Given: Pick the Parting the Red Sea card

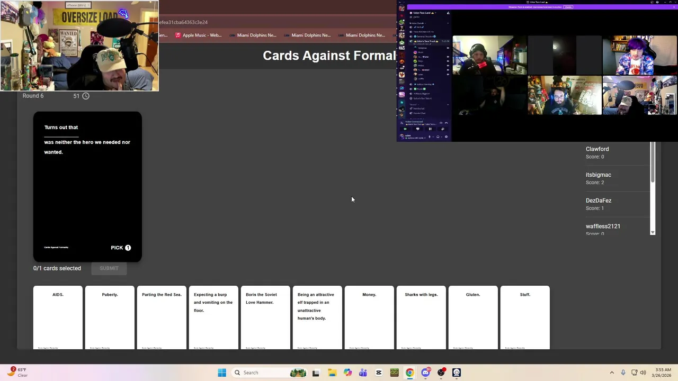Looking at the screenshot, I should coord(162,317).
